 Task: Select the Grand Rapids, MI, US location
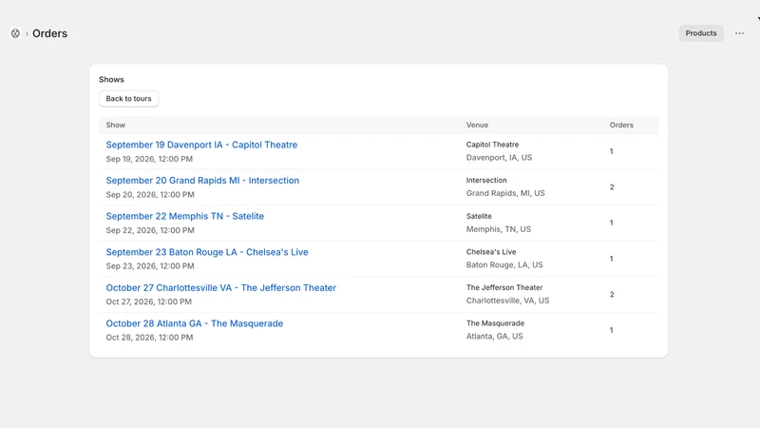click(505, 193)
